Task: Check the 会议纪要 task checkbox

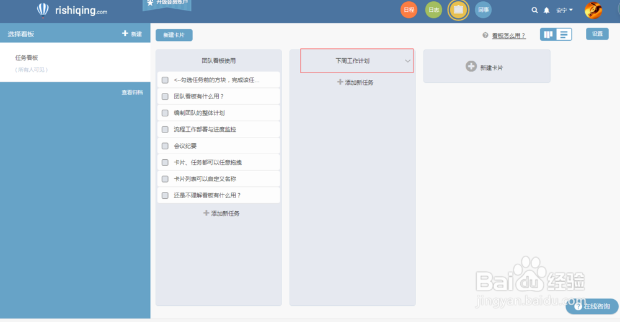Action: pyautogui.click(x=166, y=146)
